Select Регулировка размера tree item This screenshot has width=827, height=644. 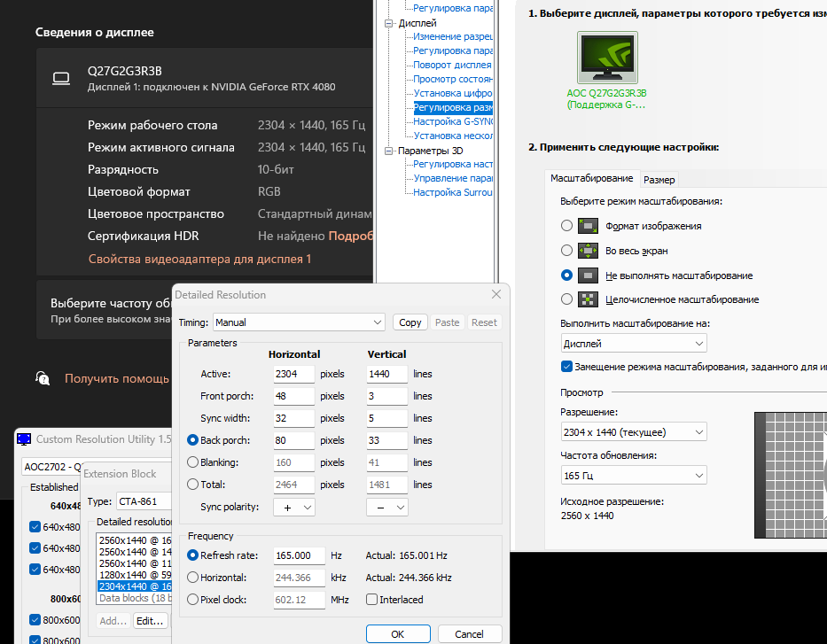(453, 107)
